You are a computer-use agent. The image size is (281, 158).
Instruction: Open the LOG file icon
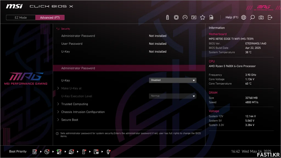(211, 17)
